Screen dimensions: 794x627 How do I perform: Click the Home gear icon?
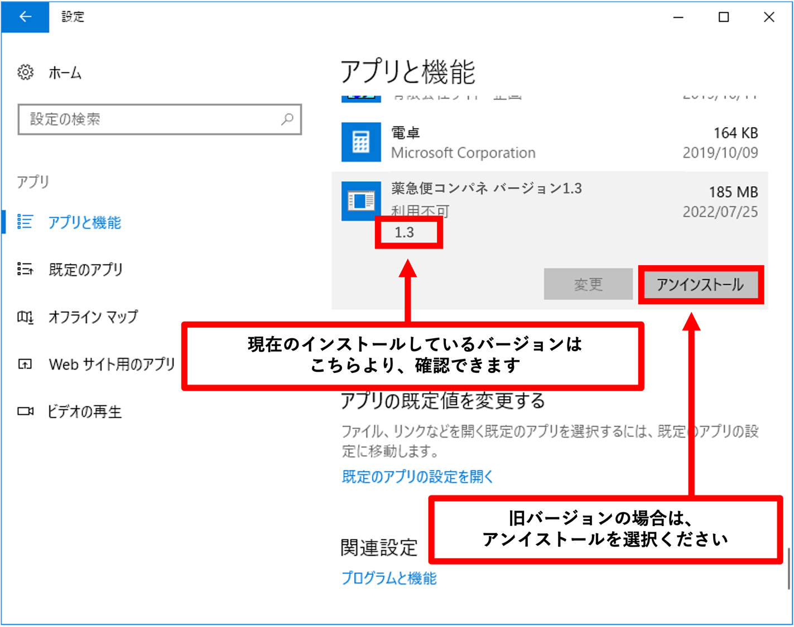pos(26,72)
